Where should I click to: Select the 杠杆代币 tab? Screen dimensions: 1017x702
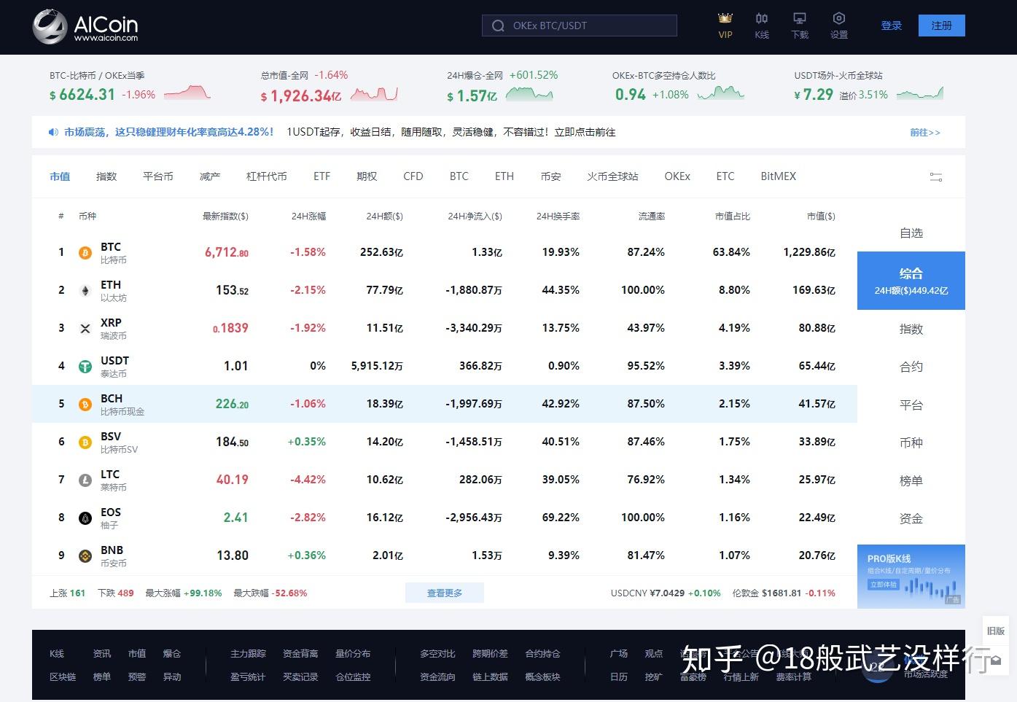(x=267, y=176)
